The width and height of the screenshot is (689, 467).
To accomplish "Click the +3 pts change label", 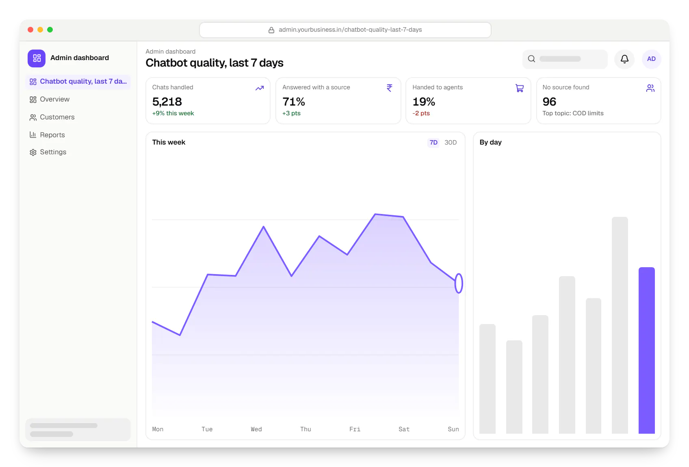I will point(291,113).
